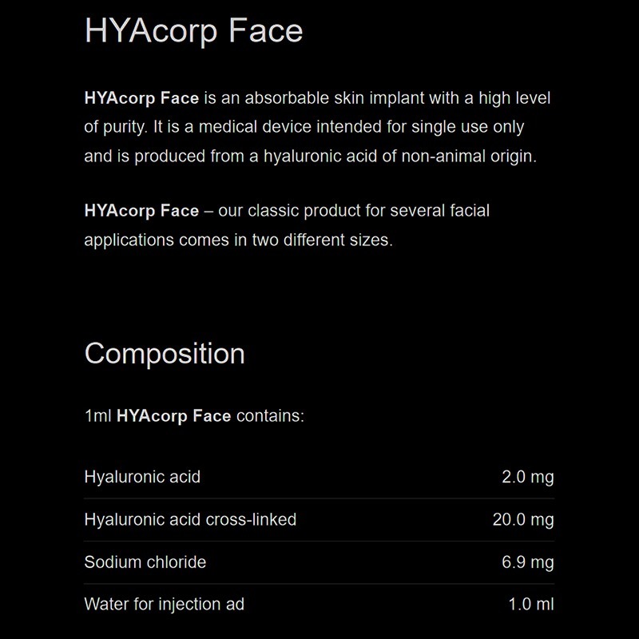639x639 pixels.
Task: Click the "20.0 mg" value
Action: (x=523, y=519)
